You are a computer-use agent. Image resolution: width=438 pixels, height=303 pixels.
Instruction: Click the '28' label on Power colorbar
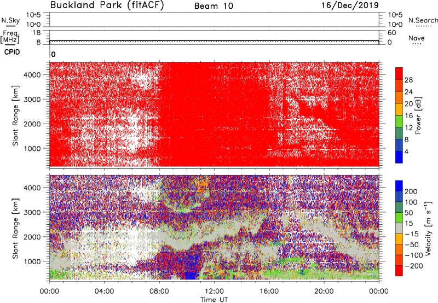[408, 80]
